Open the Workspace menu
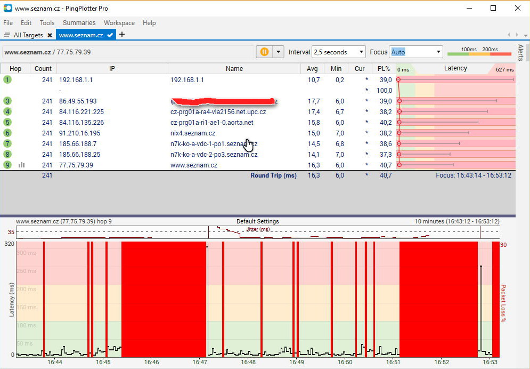The image size is (530, 369). click(x=119, y=23)
